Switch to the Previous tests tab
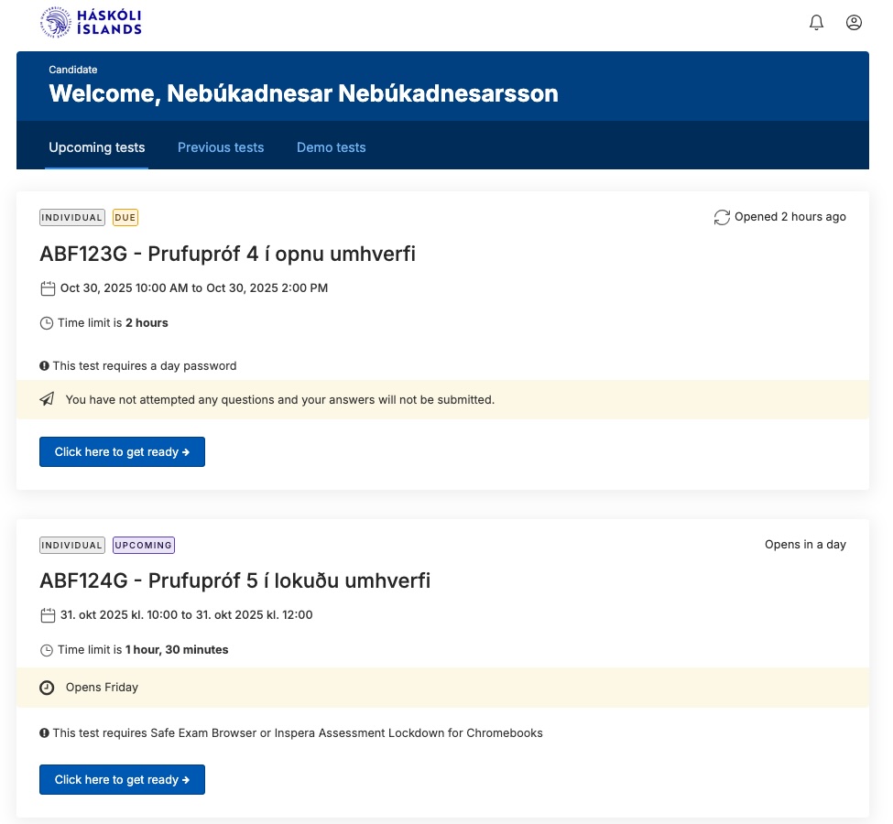 221,147
